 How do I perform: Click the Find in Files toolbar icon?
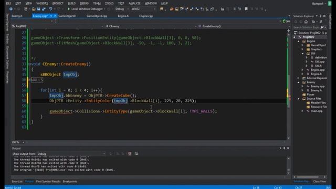tap(161, 9)
